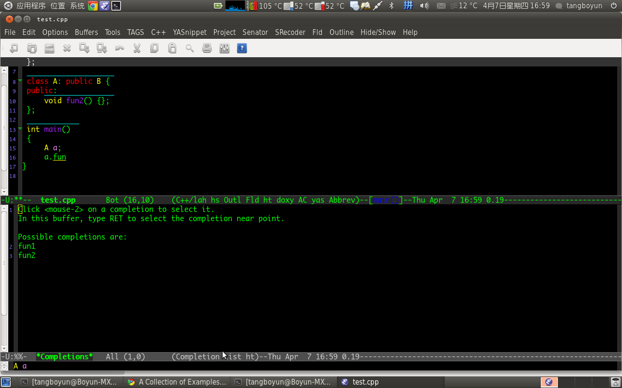Open the Hide/Show menu
The width and height of the screenshot is (622, 388).
coord(378,32)
